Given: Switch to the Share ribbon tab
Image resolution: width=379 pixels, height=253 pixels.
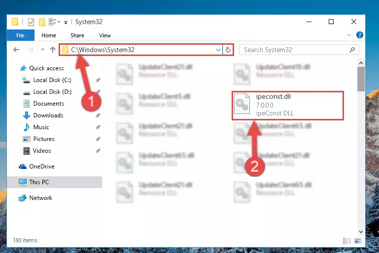Looking at the screenshot, I should pos(77,35).
